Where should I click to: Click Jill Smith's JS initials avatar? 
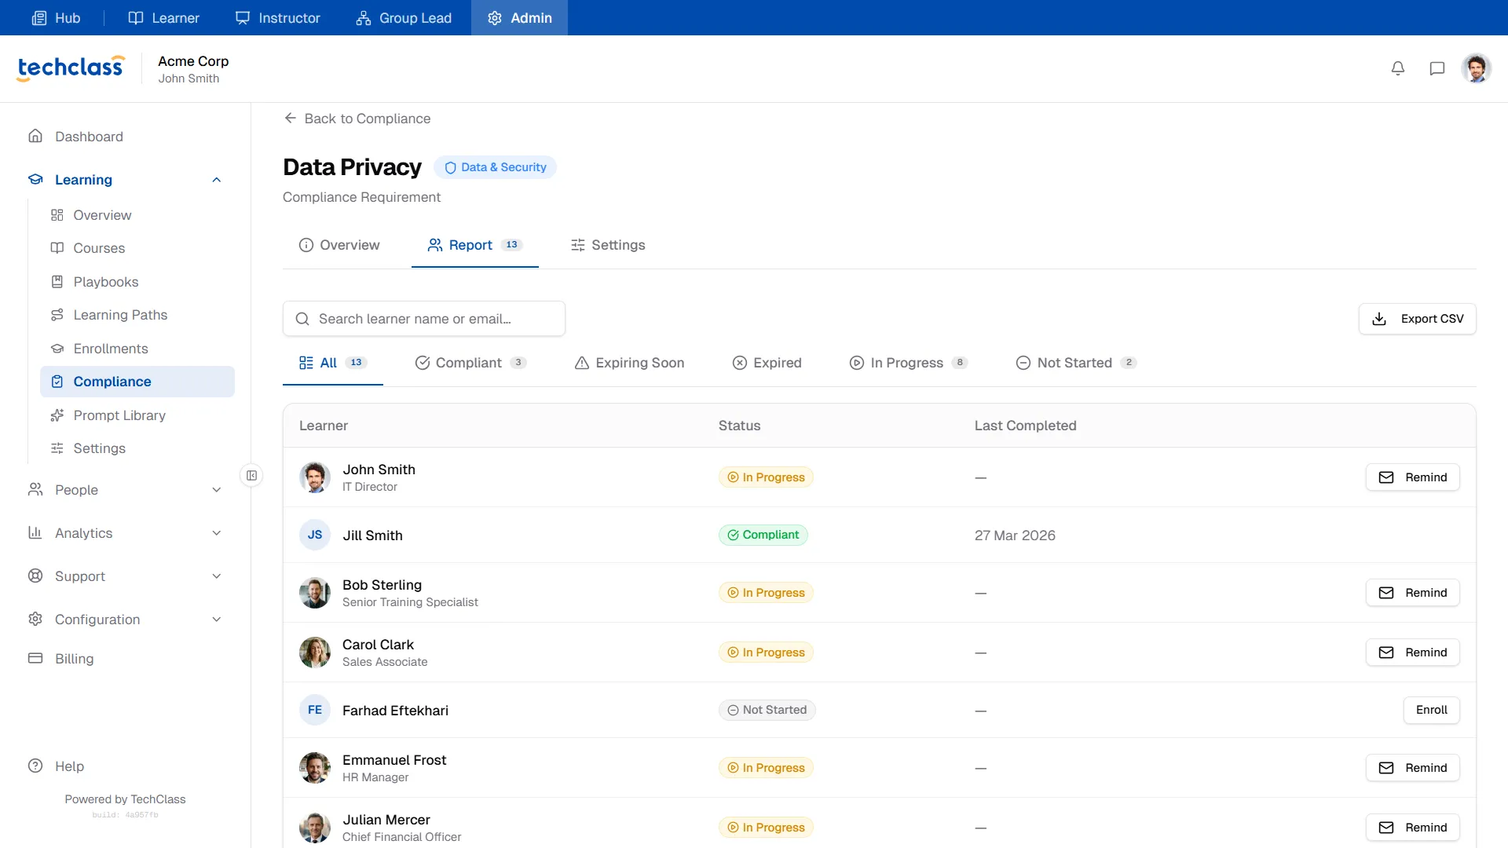pos(315,535)
